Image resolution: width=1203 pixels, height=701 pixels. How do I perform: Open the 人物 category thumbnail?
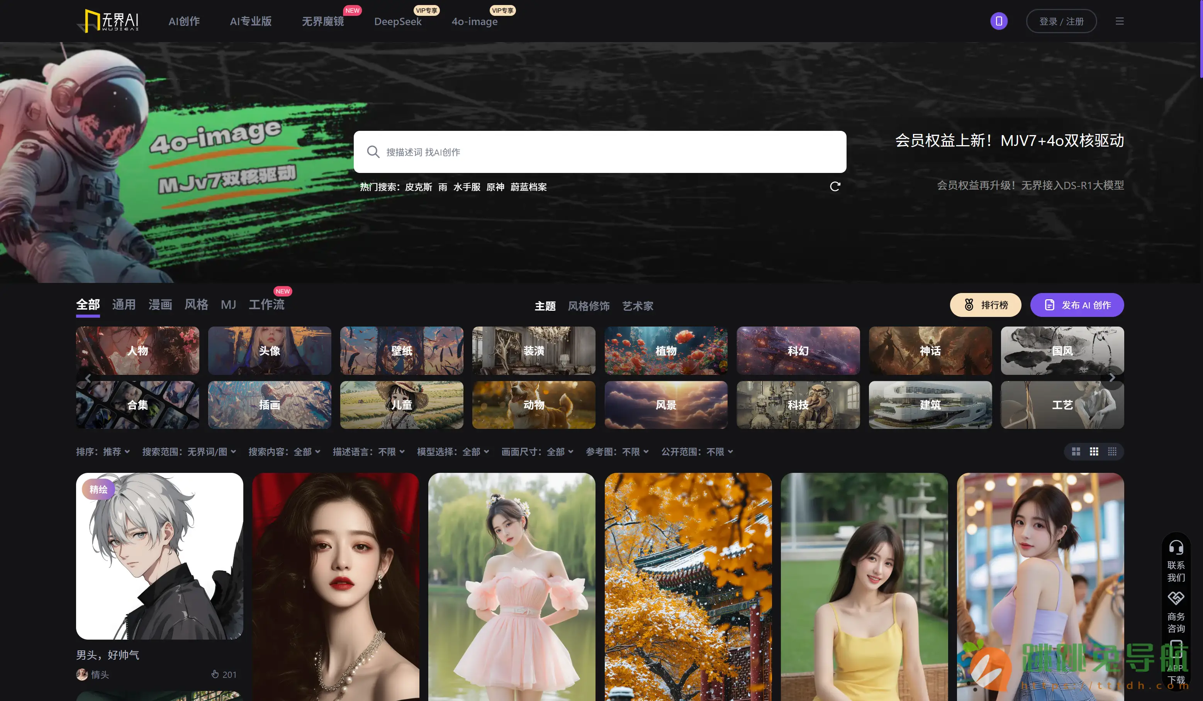(137, 351)
